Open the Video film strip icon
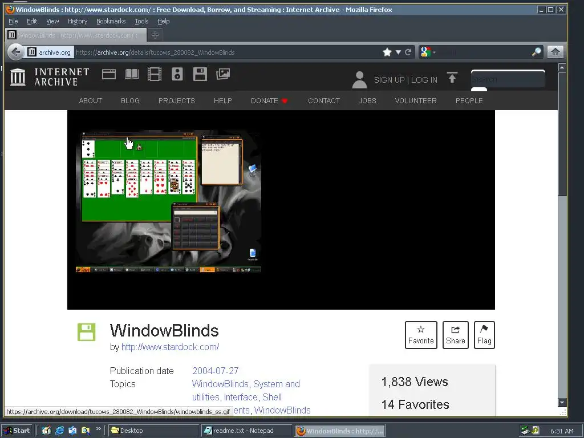This screenshot has height=438, width=584. pos(154,74)
